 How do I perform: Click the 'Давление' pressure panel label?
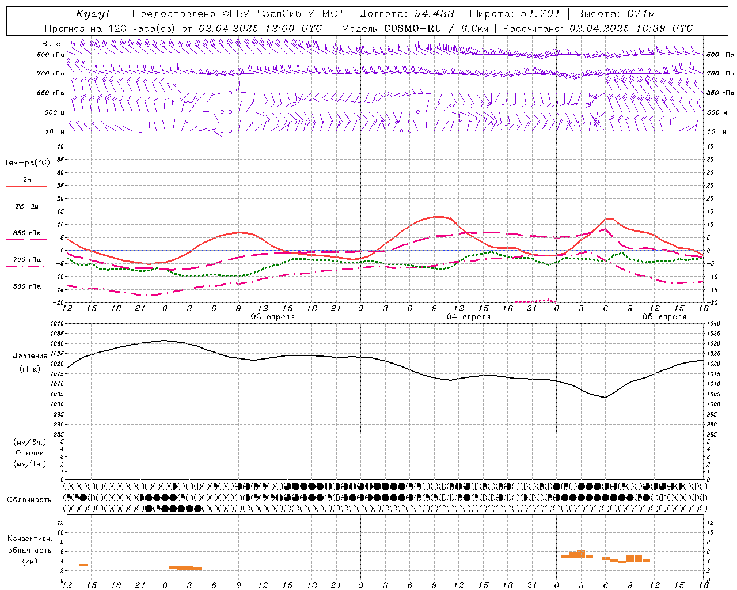[30, 356]
